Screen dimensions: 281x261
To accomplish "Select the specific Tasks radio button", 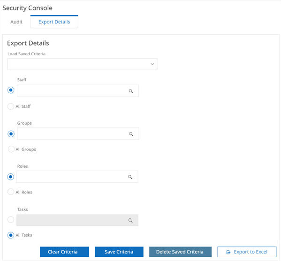I will [x=11, y=219].
